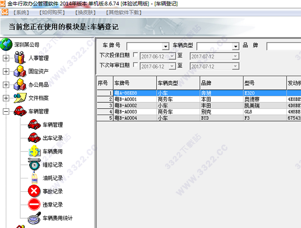301x228 pixels.
Task: Click the 奥德赛 model cell
Action: click(265, 99)
